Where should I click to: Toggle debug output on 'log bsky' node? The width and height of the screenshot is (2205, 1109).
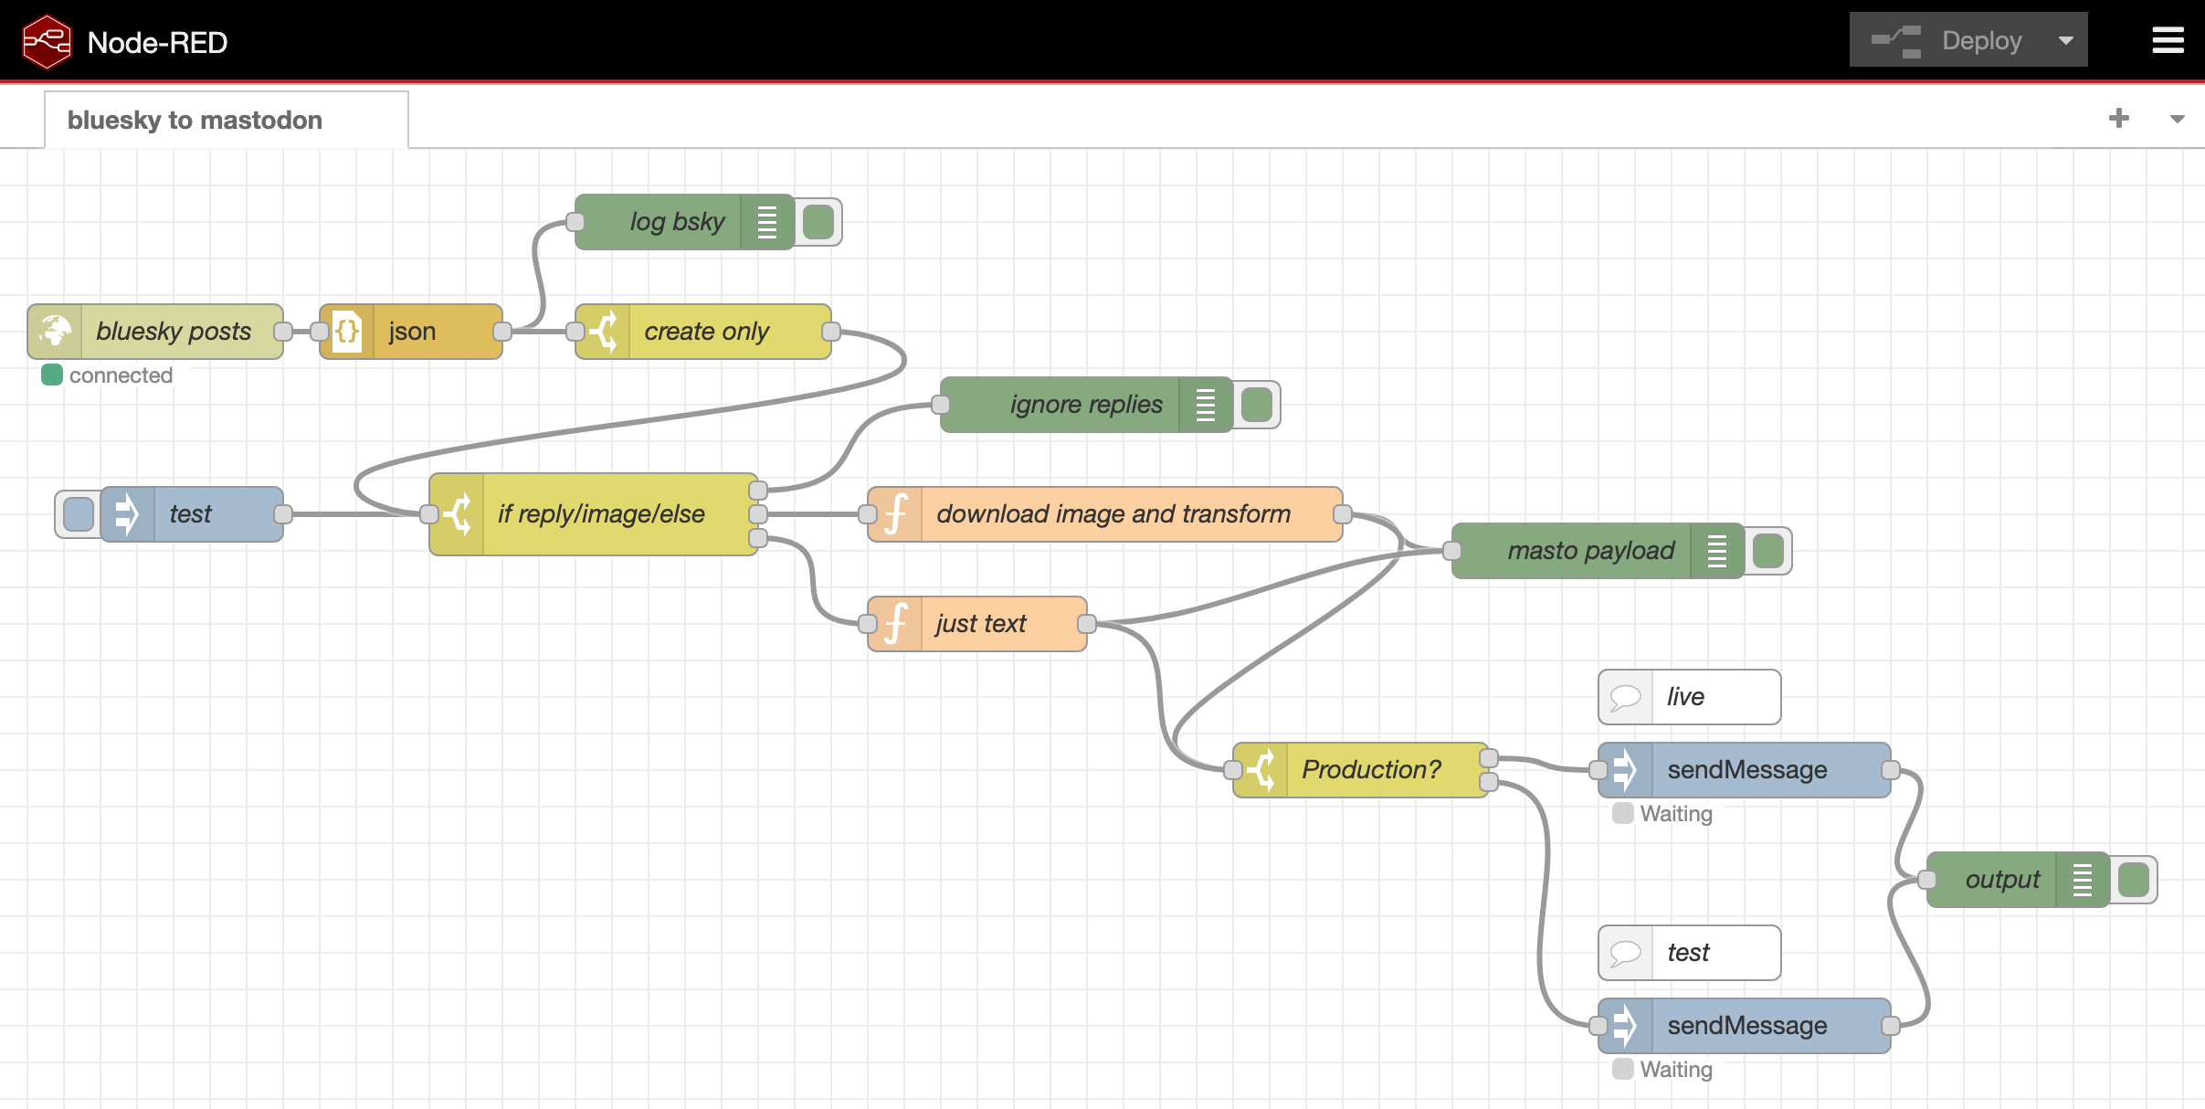click(x=818, y=221)
